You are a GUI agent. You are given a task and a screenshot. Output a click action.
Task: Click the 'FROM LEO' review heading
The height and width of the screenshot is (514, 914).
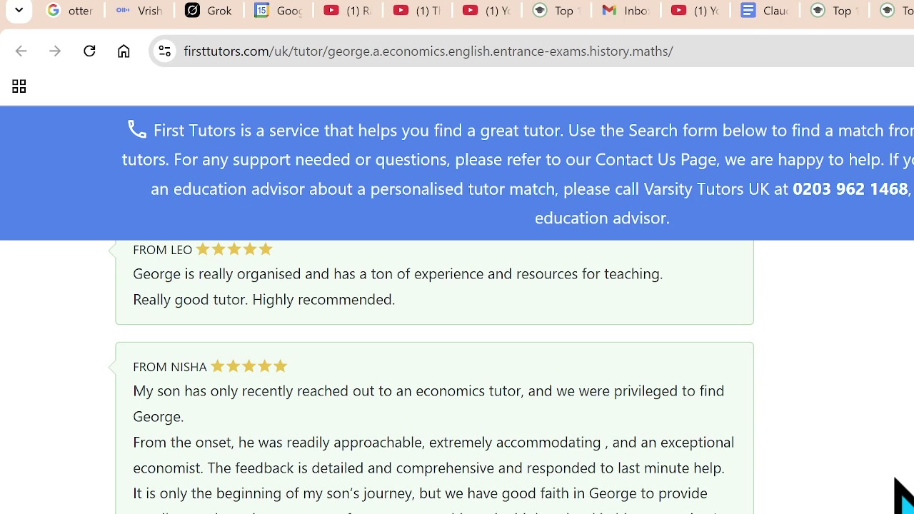(162, 250)
